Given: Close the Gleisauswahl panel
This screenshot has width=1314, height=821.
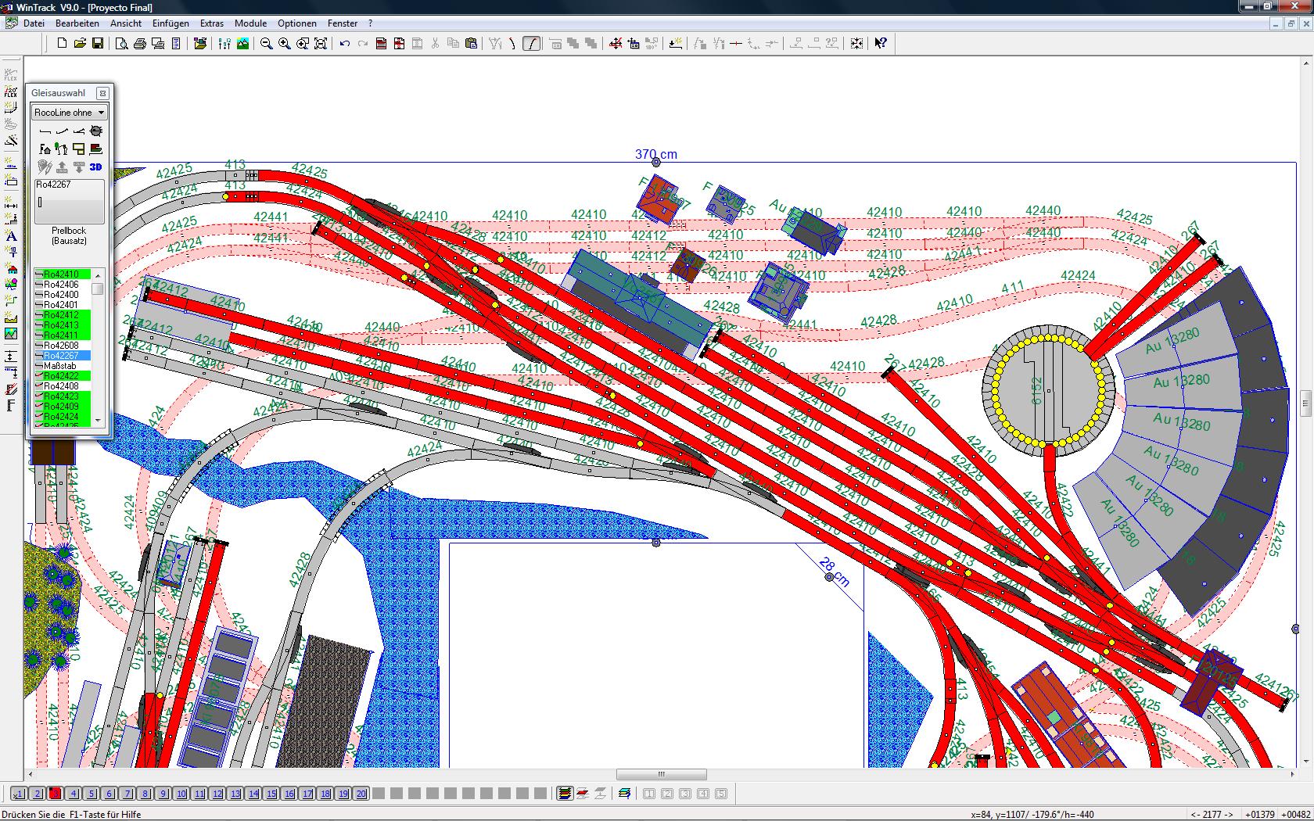Looking at the screenshot, I should (x=102, y=93).
